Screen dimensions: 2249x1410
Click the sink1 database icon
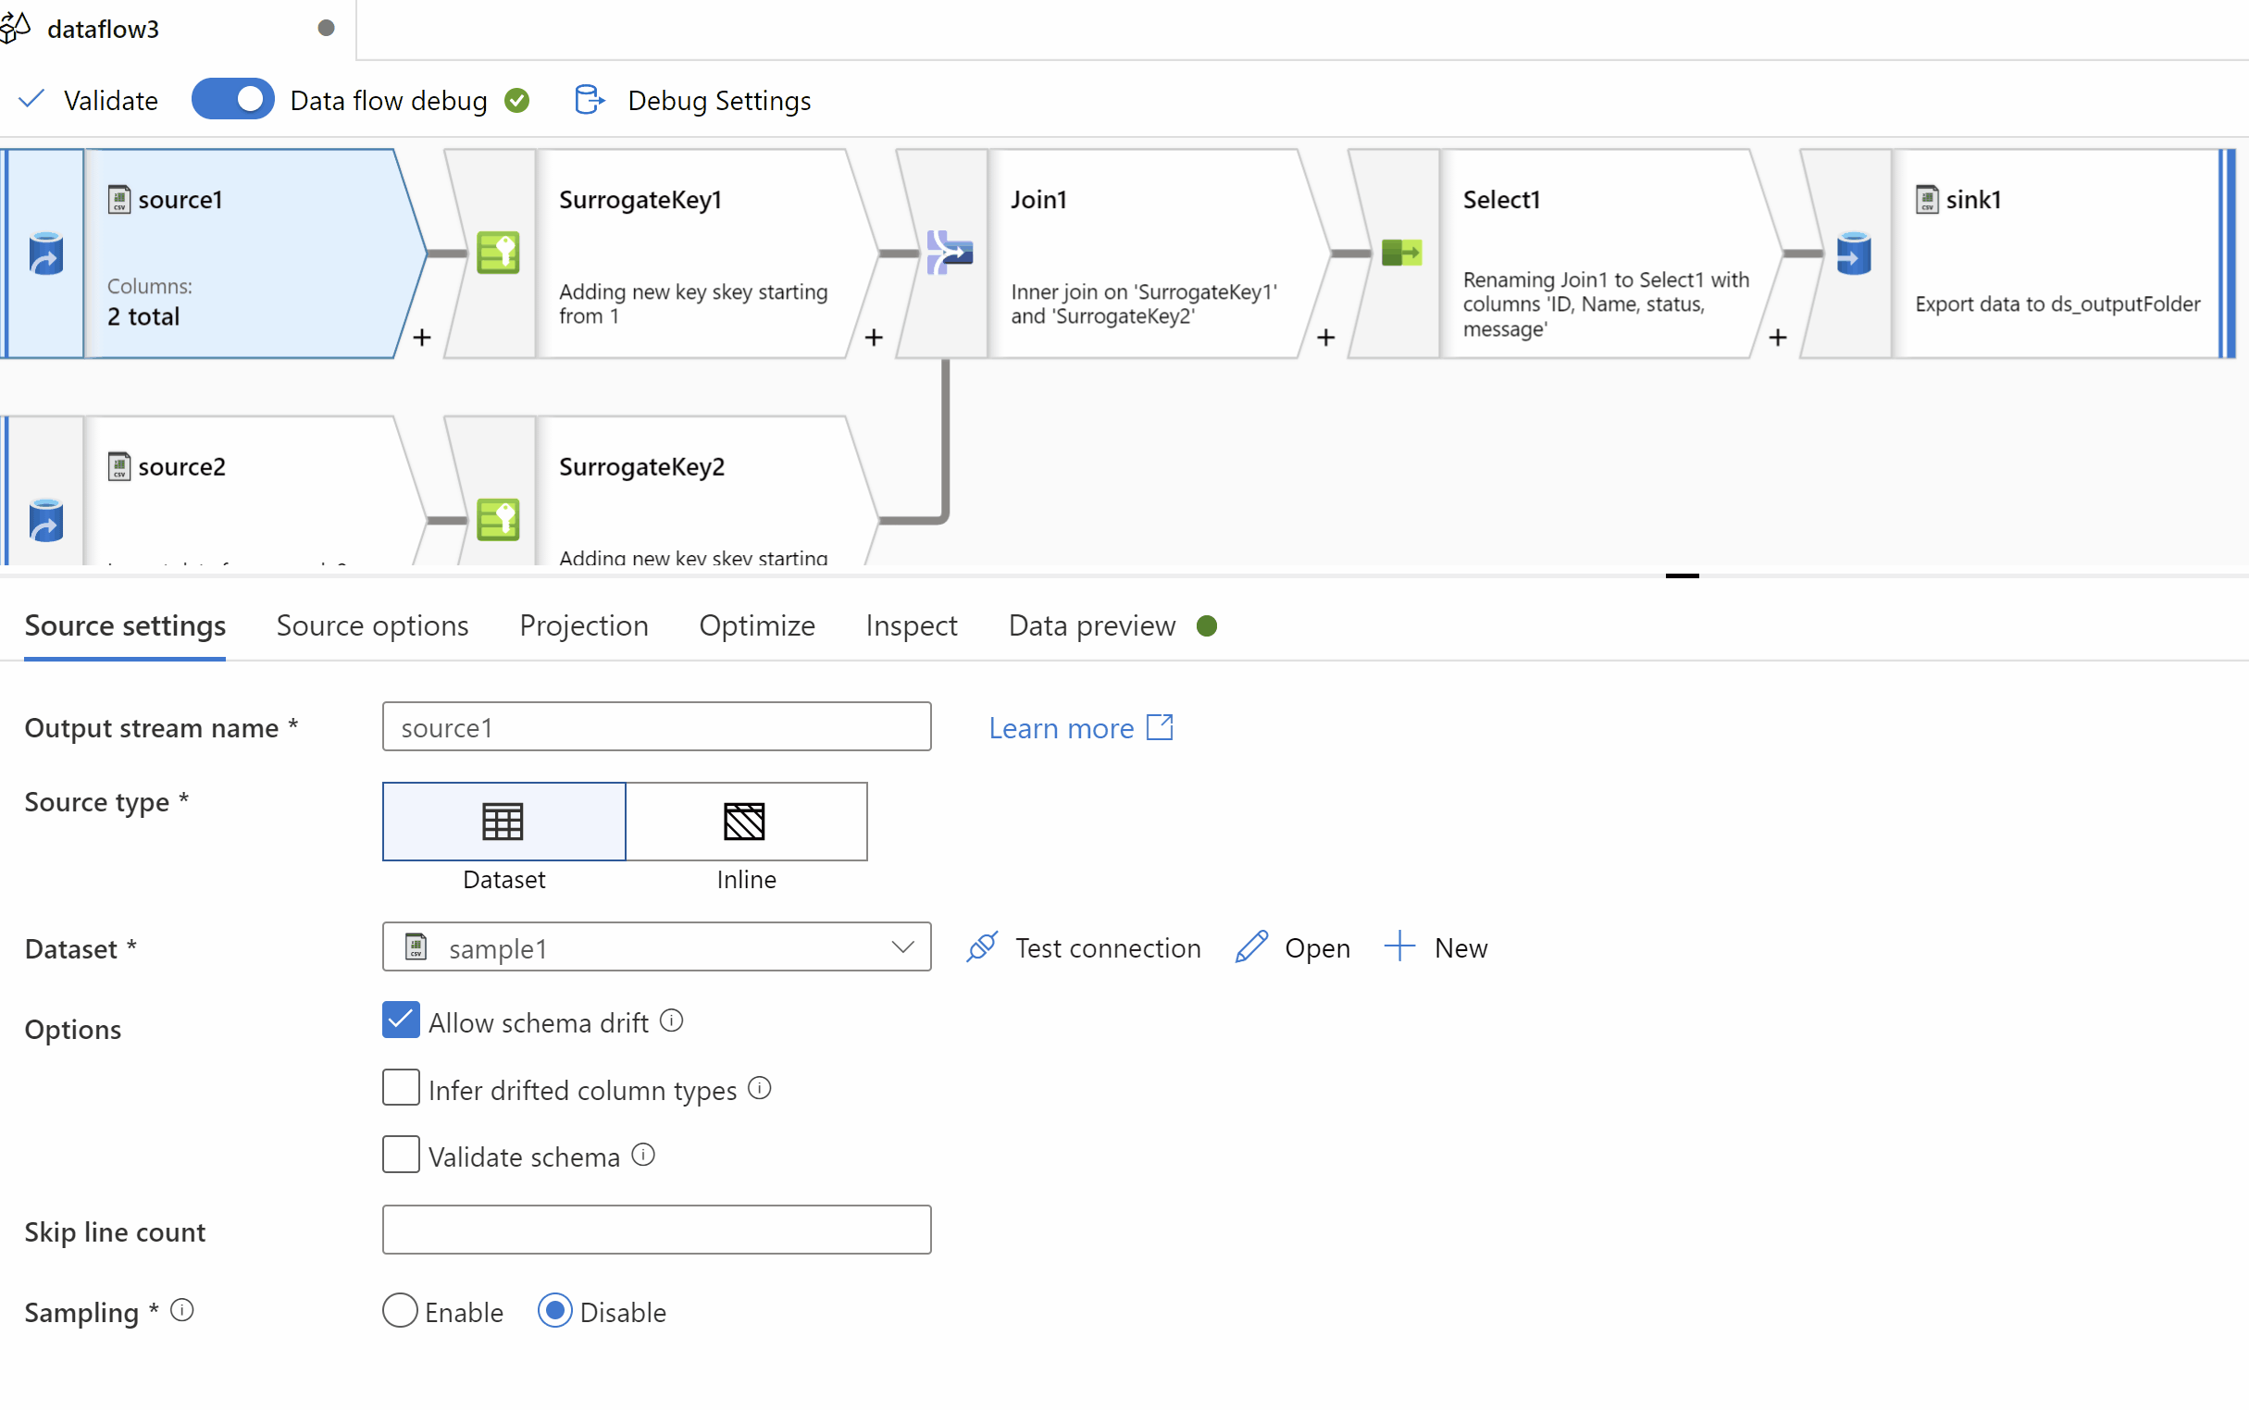pos(1853,253)
